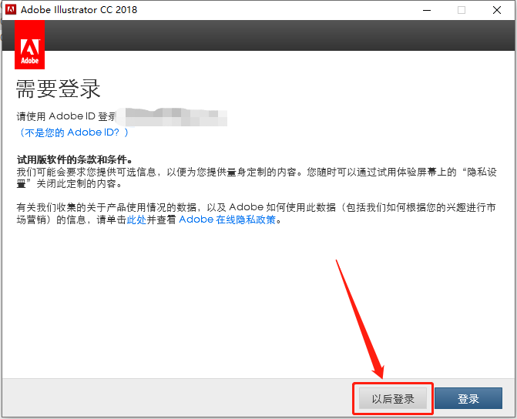Screen dimensions: 517x419
Task: Click the 试用版软件的条款和条件 bold heading
Action: tap(75, 160)
